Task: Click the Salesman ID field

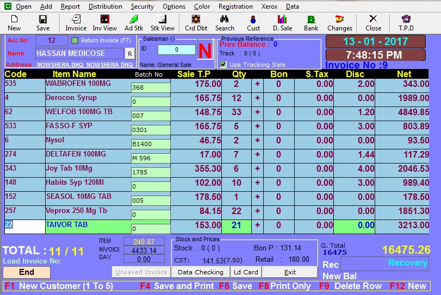Action: (177, 50)
